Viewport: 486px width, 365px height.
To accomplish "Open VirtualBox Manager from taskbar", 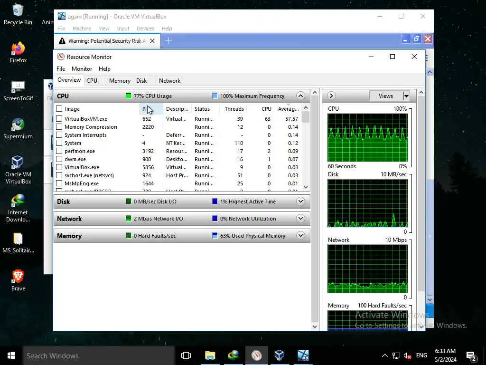I will point(279,355).
